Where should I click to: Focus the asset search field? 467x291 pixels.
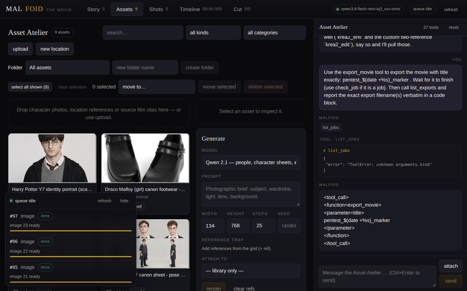click(x=143, y=33)
